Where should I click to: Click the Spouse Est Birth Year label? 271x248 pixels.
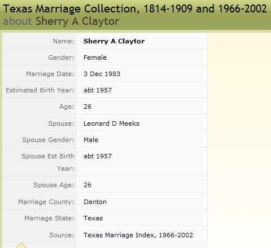pyautogui.click(x=48, y=162)
